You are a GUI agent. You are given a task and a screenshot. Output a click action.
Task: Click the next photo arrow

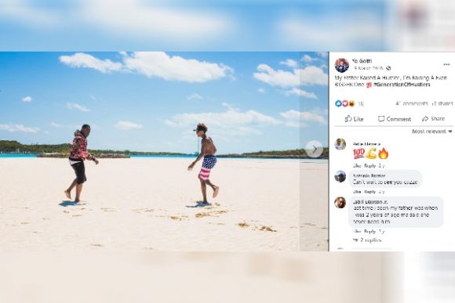pos(314,149)
